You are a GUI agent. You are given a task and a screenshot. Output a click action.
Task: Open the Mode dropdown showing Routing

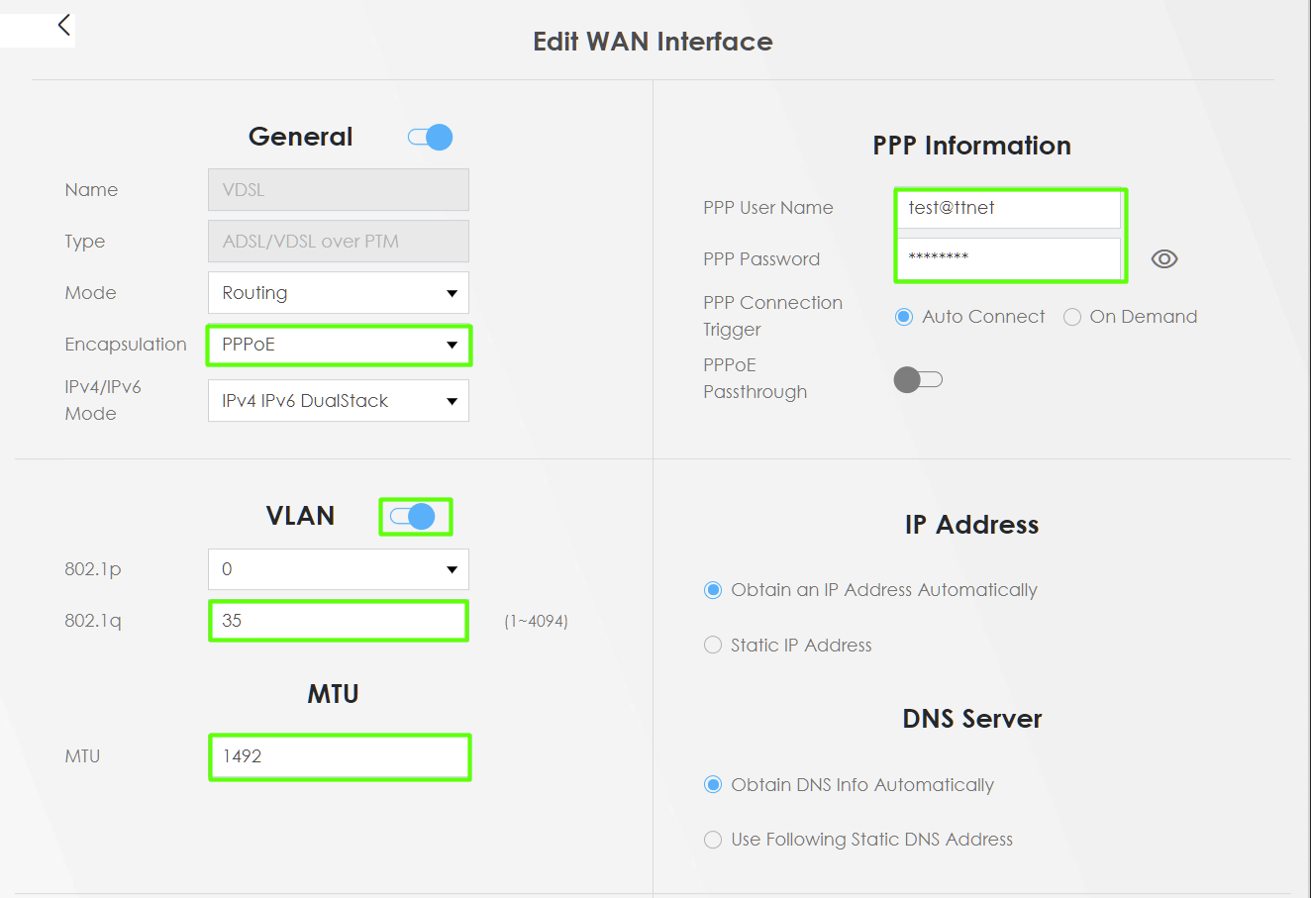[339, 293]
